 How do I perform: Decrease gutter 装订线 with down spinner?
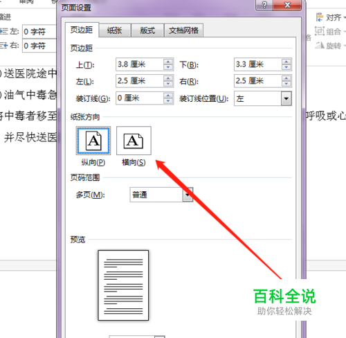click(x=168, y=101)
